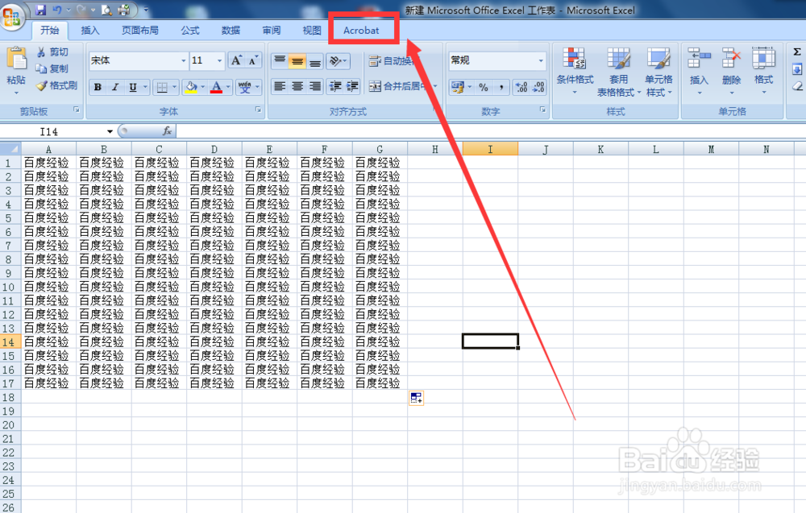Center text horizontally
Image resolution: width=806 pixels, height=513 pixels.
coord(297,86)
